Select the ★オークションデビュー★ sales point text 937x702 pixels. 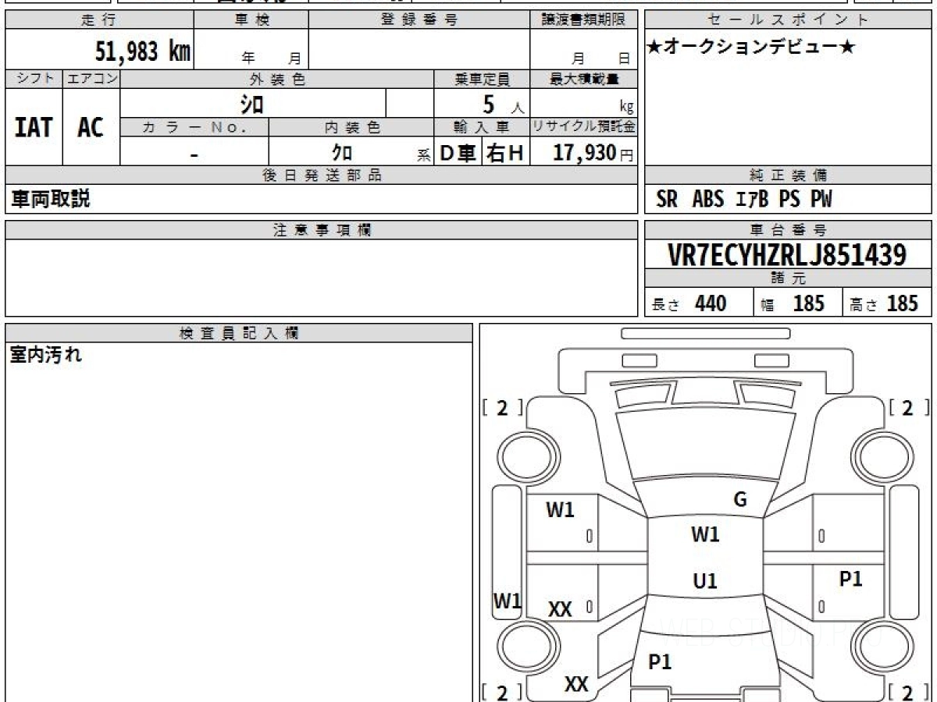click(751, 47)
